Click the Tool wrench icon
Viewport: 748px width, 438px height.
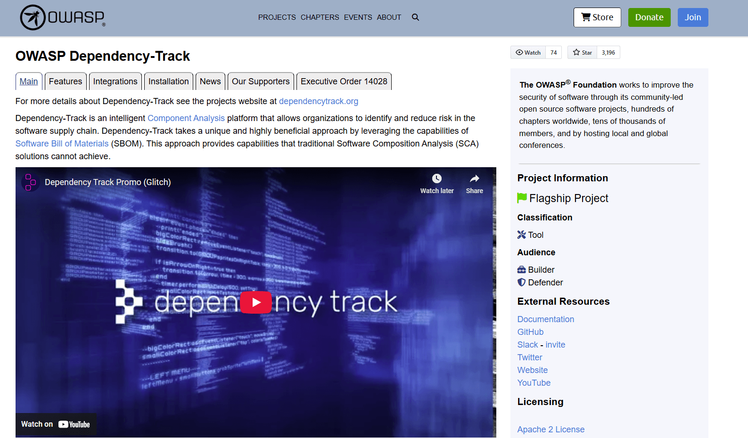521,235
